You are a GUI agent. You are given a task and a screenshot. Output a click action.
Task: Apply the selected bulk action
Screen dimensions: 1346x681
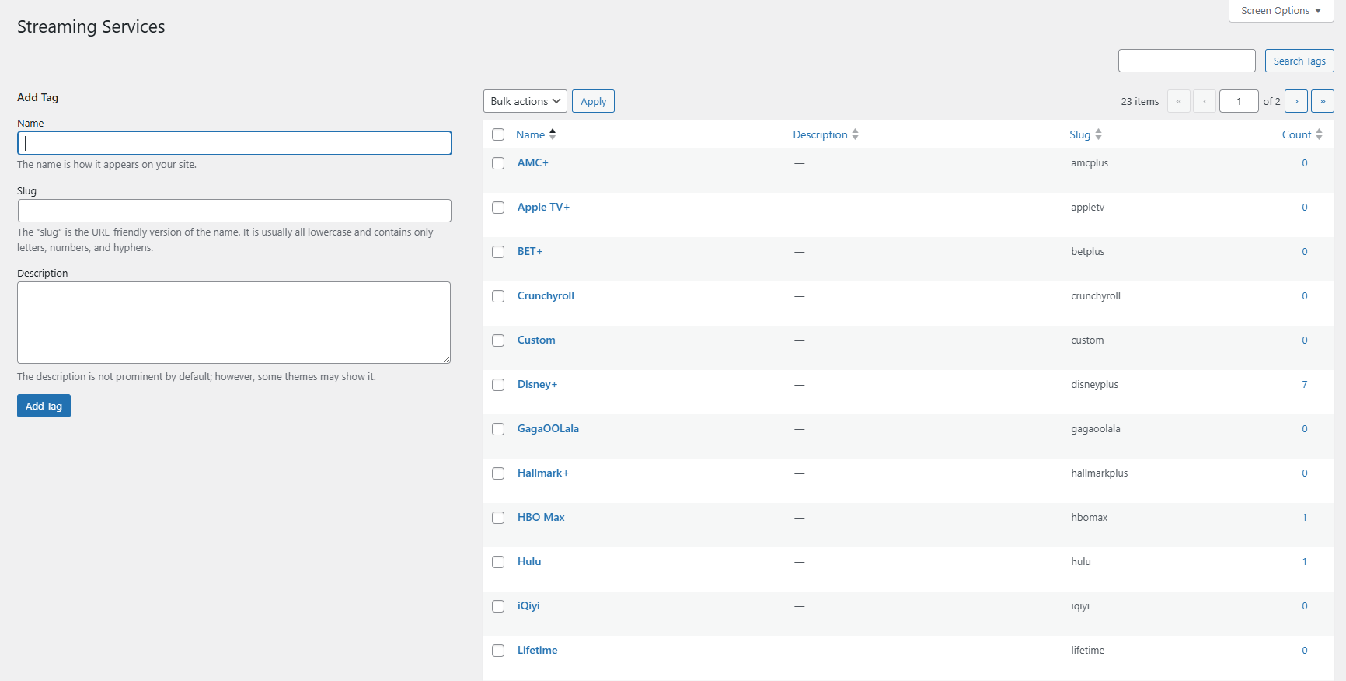pos(593,101)
